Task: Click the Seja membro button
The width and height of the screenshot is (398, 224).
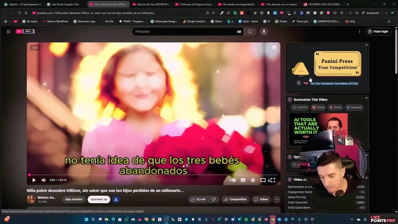Action: (74, 199)
